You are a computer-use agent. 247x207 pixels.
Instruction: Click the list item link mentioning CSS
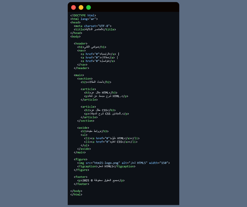pyautogui.click(x=111, y=142)
